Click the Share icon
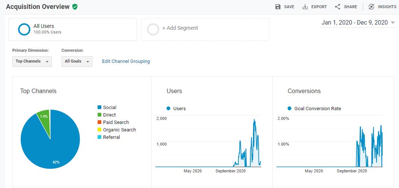399x188 pixels. (x=338, y=7)
